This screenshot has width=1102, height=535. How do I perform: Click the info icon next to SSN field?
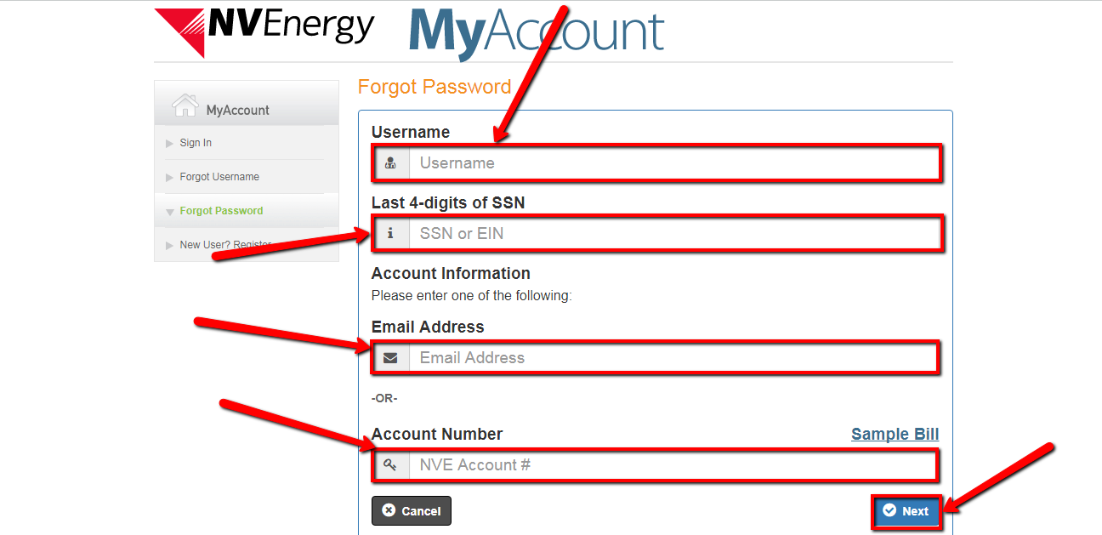click(391, 233)
